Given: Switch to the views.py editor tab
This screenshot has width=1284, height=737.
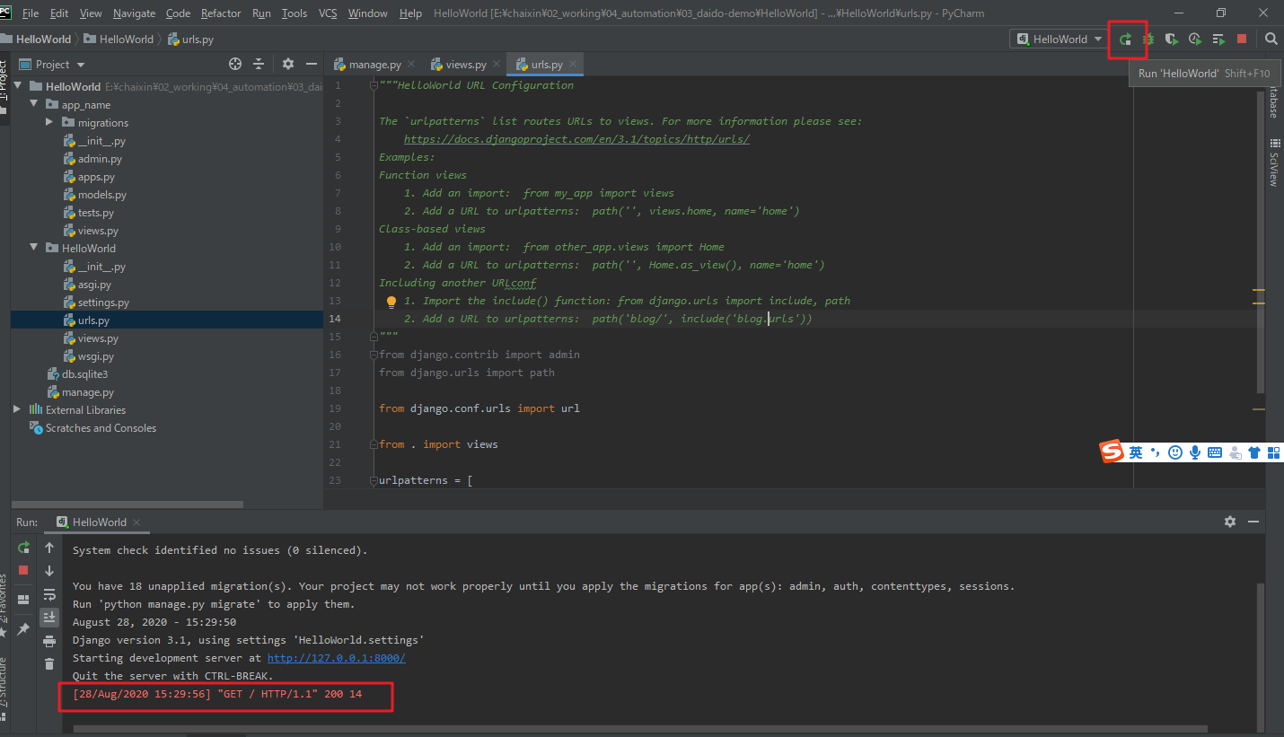Looking at the screenshot, I should [x=465, y=65].
